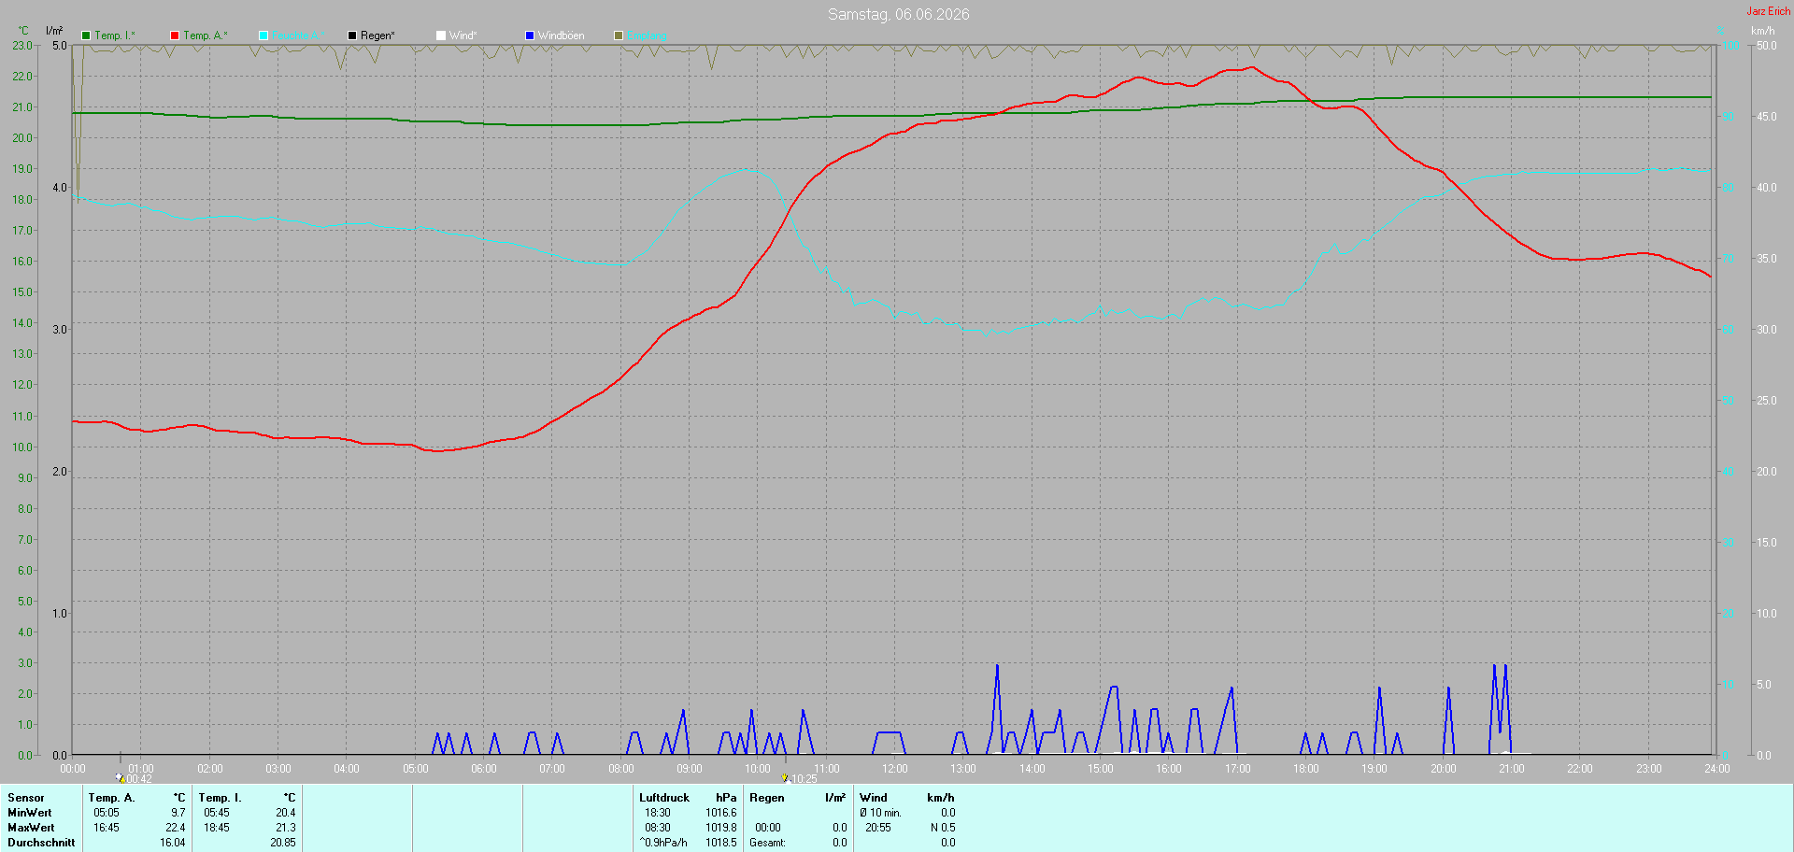Click the 22.4 maximum outdoor temperature value

pos(176,828)
